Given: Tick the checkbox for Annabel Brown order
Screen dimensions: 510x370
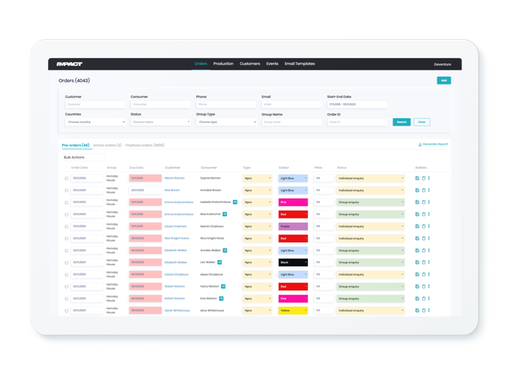Looking at the screenshot, I should point(66,191).
